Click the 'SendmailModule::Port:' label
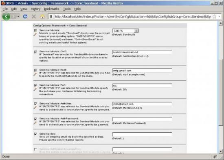 (53, 85)
